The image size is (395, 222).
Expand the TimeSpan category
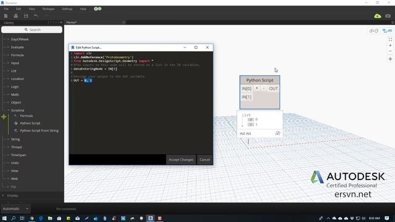[x=19, y=155]
